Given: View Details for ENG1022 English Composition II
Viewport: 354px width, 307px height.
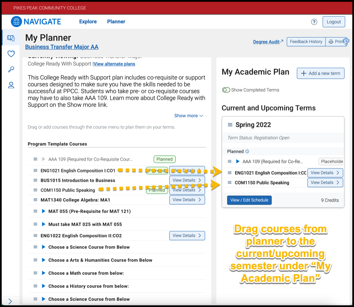Looking at the screenshot, I should [x=187, y=235].
